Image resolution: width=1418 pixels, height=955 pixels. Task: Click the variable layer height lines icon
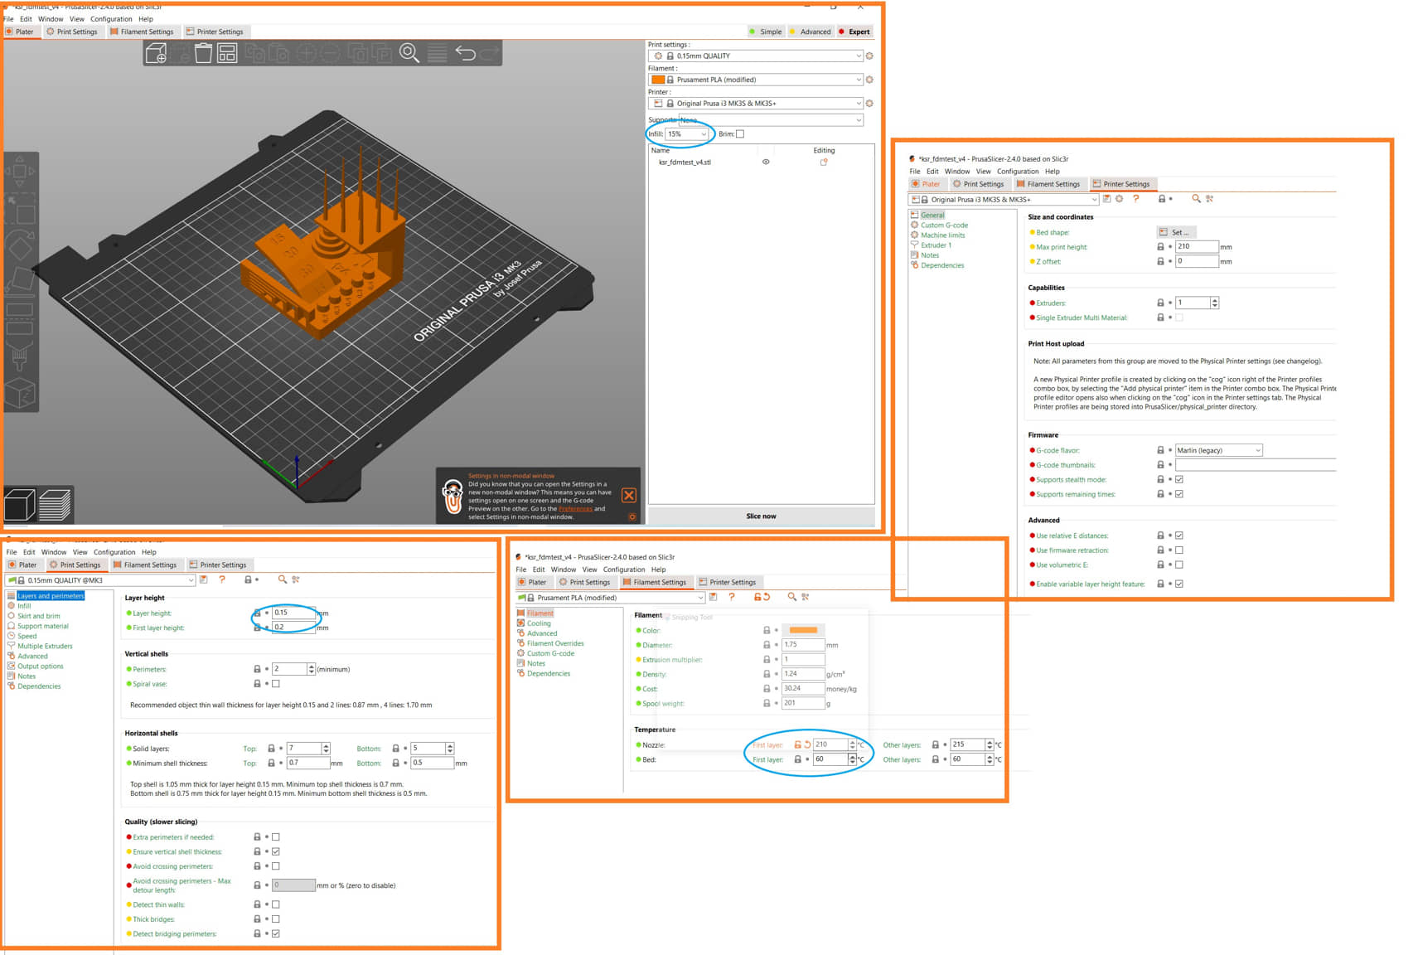point(437,54)
